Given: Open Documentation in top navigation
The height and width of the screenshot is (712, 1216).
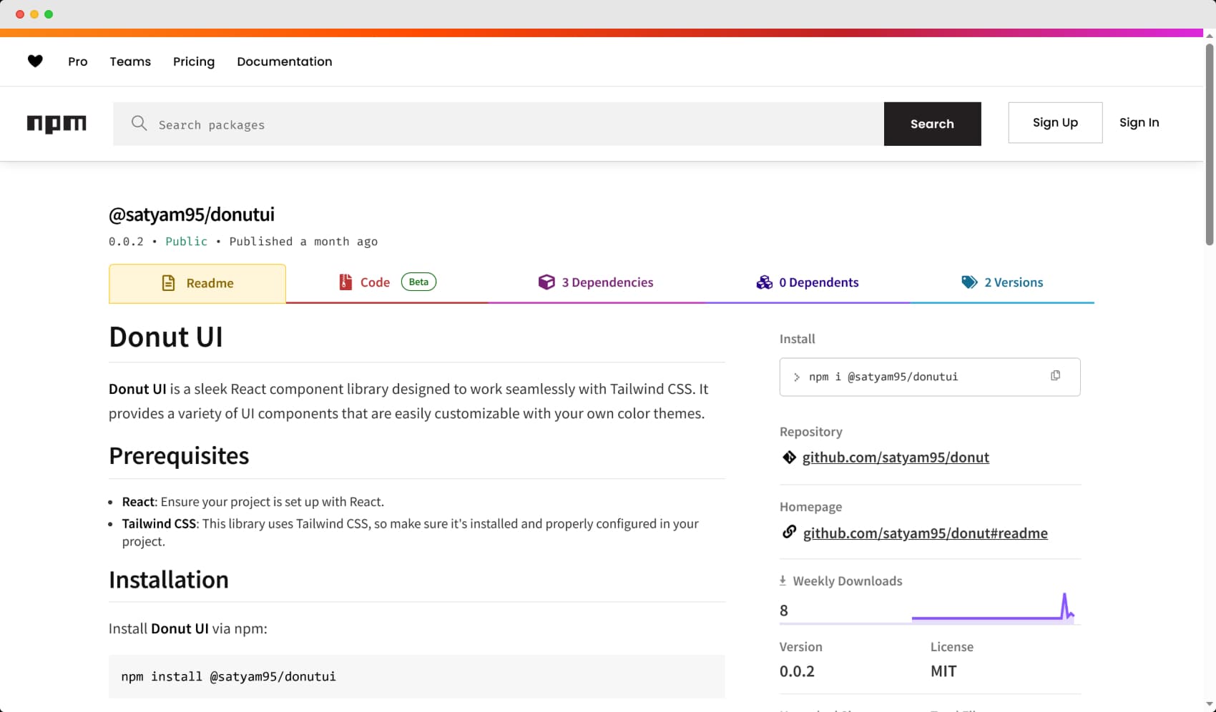Looking at the screenshot, I should coord(285,61).
